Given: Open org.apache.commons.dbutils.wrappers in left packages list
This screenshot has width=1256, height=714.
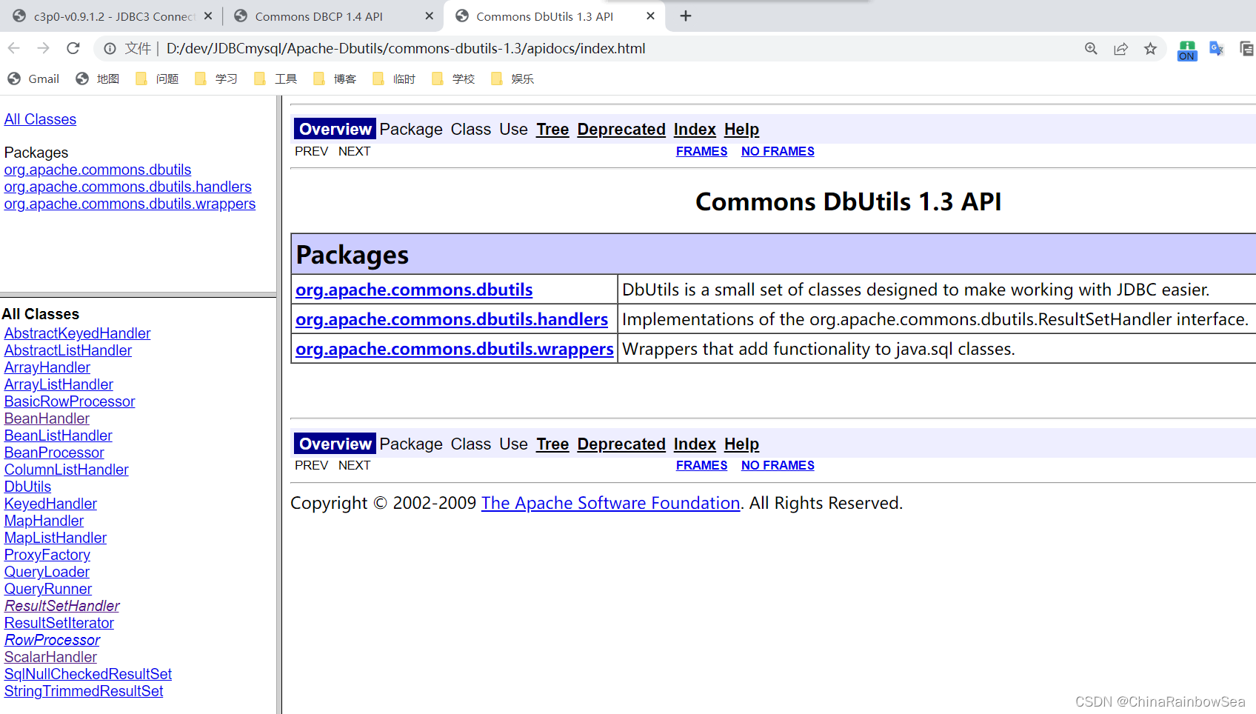Looking at the screenshot, I should [x=130, y=204].
